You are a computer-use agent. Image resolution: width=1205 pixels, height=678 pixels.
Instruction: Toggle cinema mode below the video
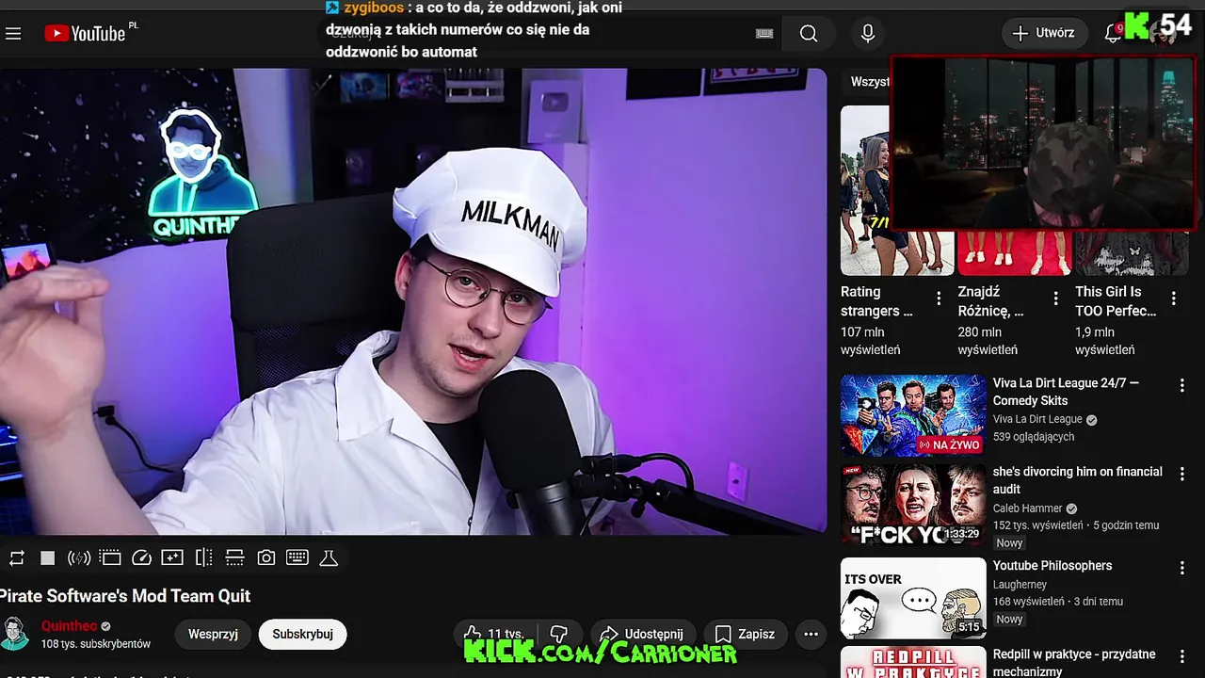pos(110,558)
